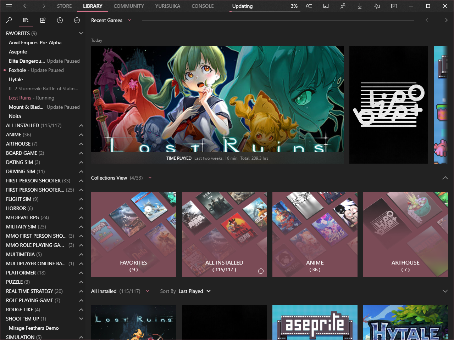Open the ARTHOUSE (7) collection card
This screenshot has width=454, height=340.
click(x=405, y=234)
